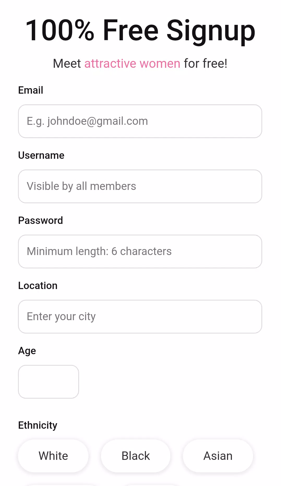Tap '100%' in the page heading
The image size is (281, 486).
click(60, 30)
